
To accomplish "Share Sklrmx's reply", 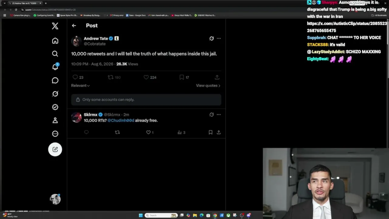I will click(219, 132).
